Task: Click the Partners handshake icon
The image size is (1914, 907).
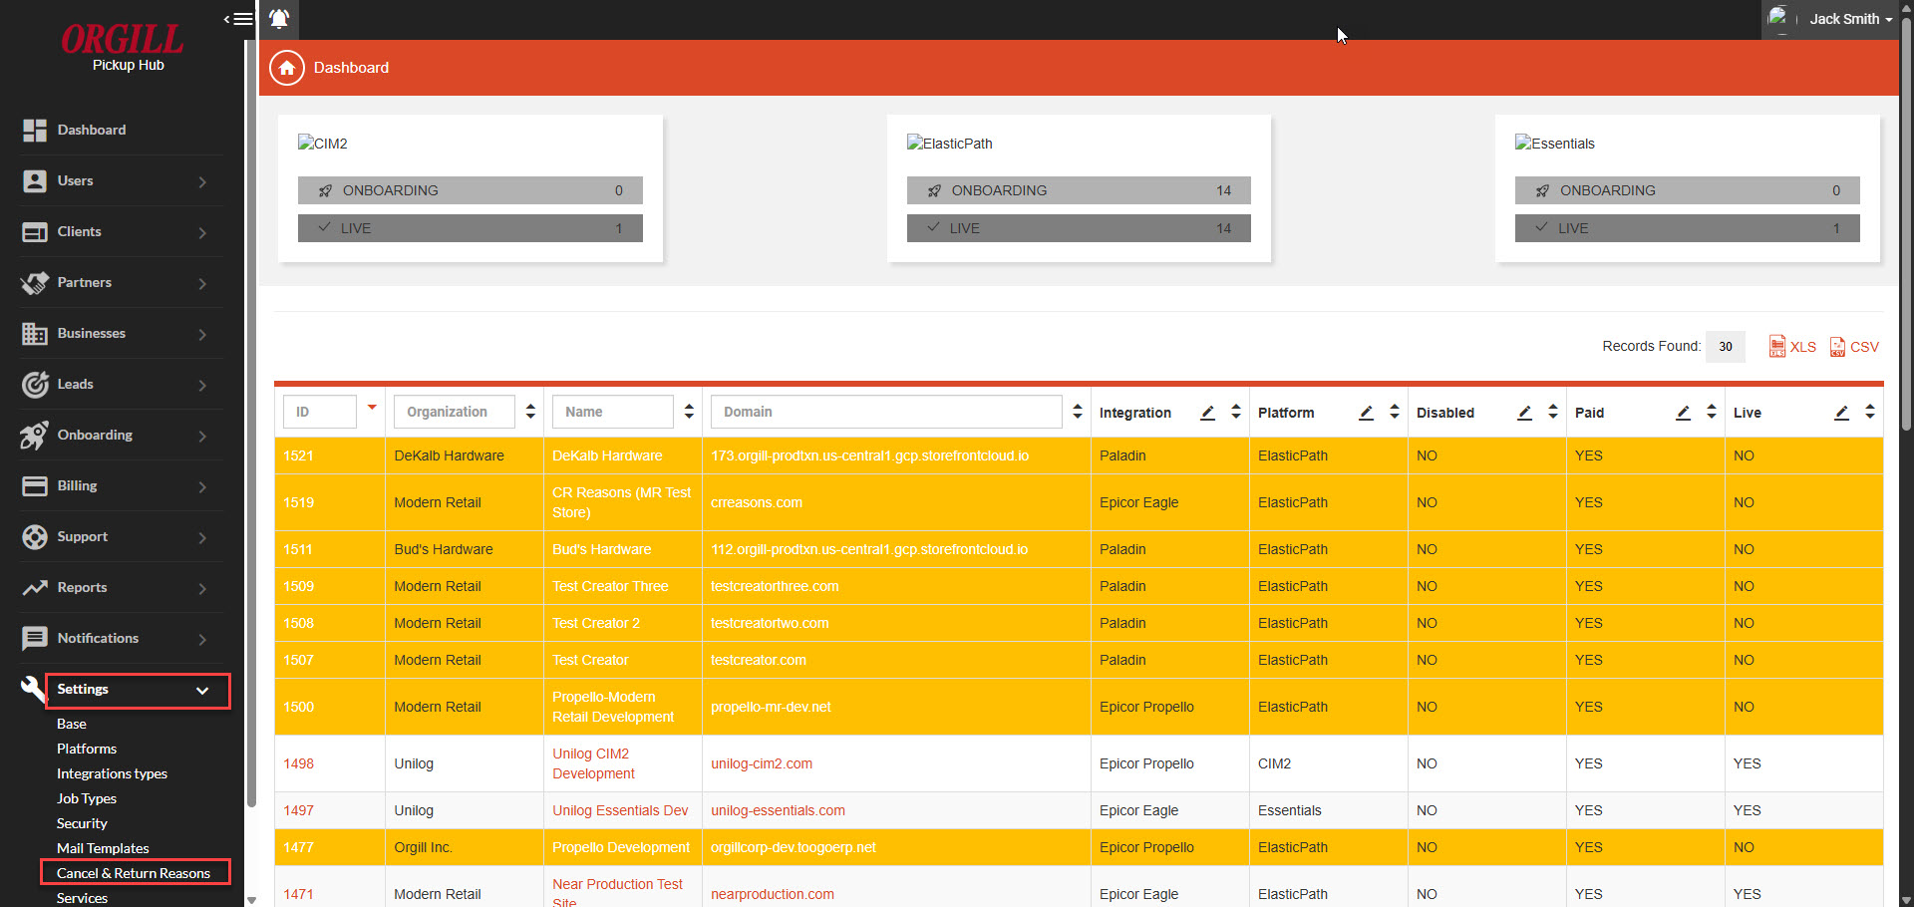Action: (35, 283)
